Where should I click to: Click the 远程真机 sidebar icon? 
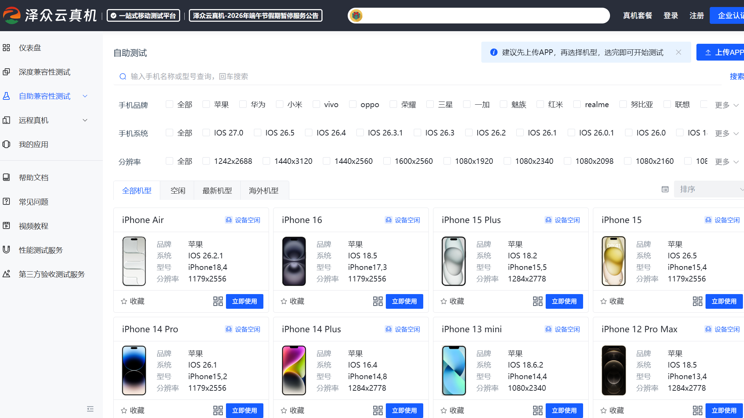[x=6, y=120]
